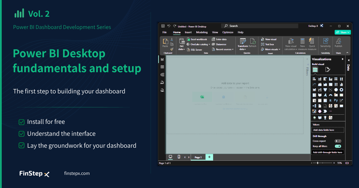Viewport: 359px width, 188px height.
Task: Choose the R script visual
Action: pyautogui.click(x=330, y=101)
